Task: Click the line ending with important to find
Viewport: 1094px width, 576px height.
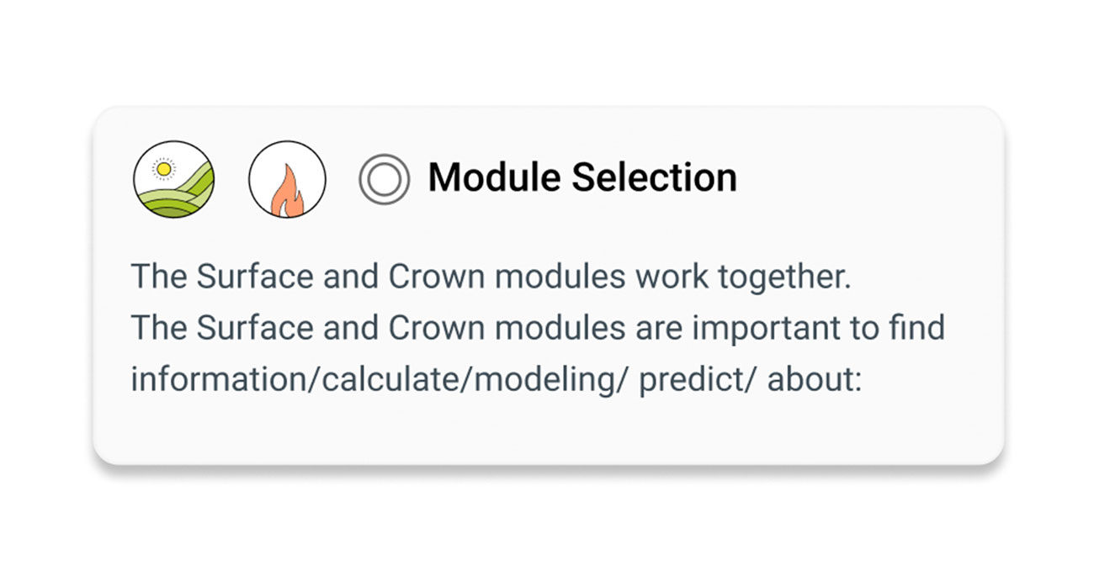Action: point(539,328)
